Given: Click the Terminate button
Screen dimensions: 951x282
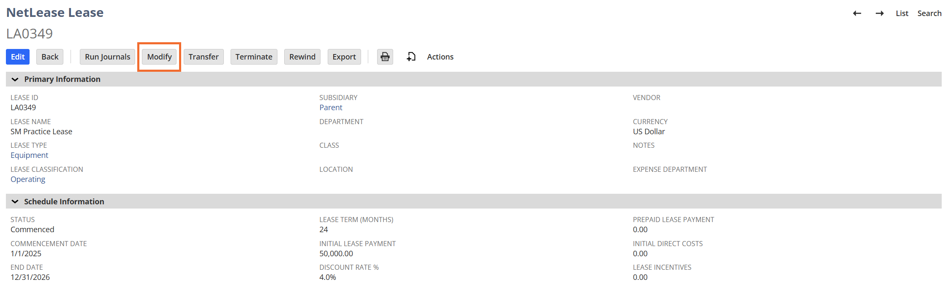Looking at the screenshot, I should pos(254,57).
